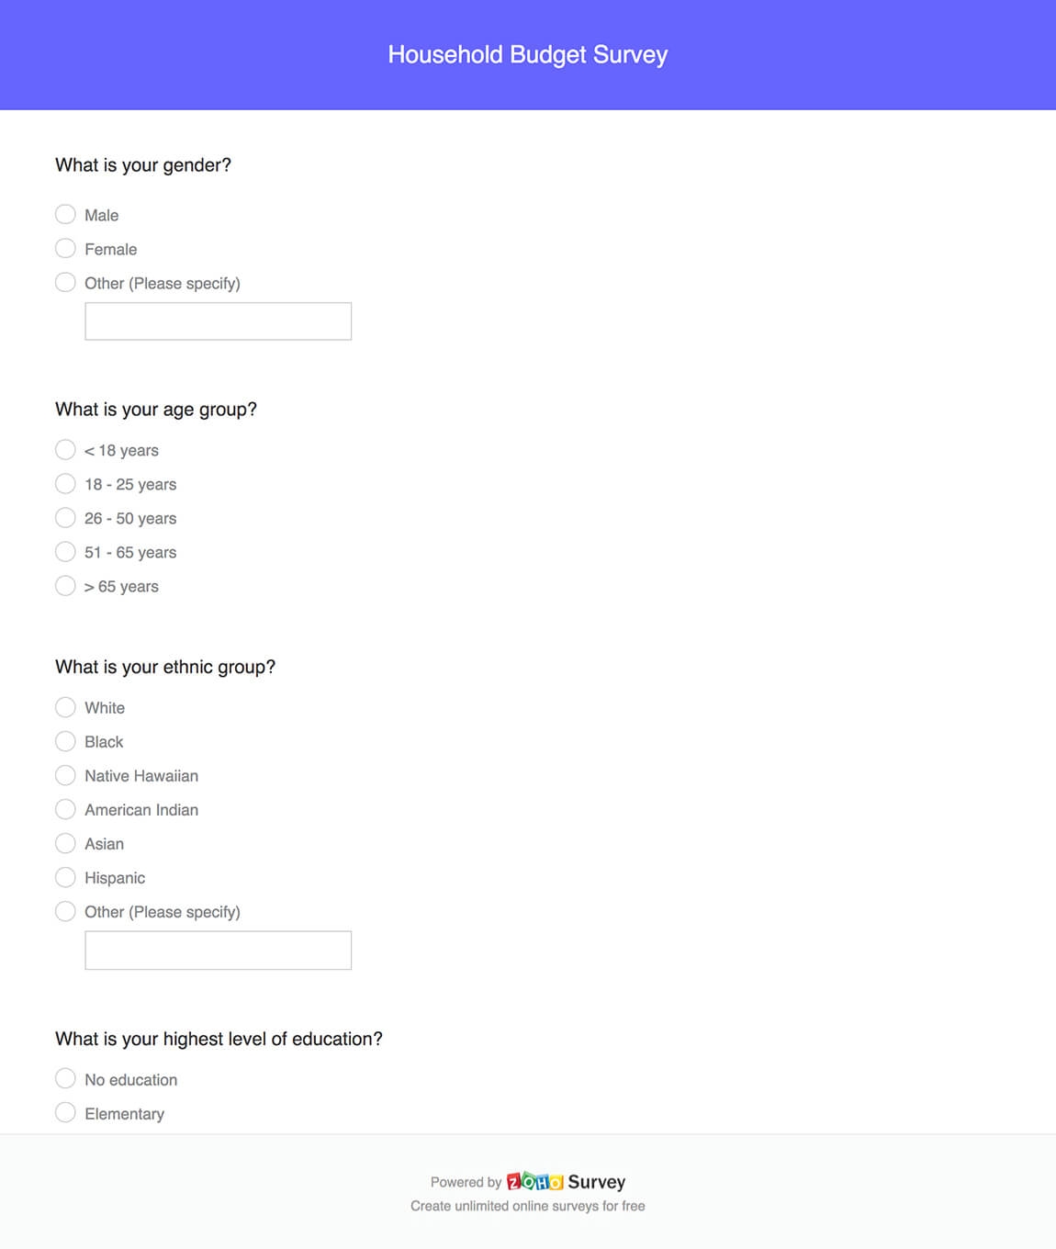Select White as ethnic group
The image size is (1056, 1249).
click(65, 707)
